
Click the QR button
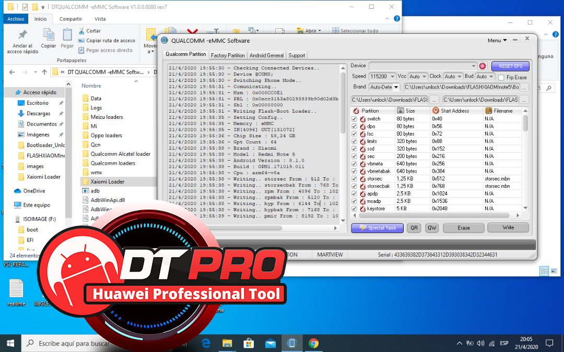(x=414, y=228)
